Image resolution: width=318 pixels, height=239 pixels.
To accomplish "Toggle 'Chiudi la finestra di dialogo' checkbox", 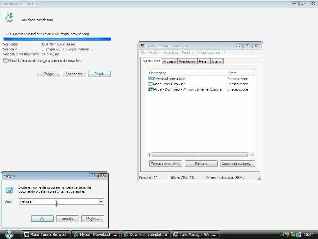I will (x=6, y=61).
